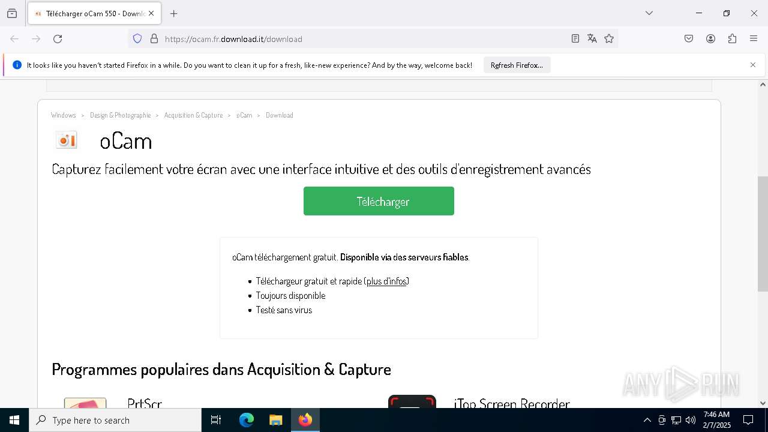Open Acquisition & Capture breadcrumb link
The width and height of the screenshot is (768, 432).
click(x=193, y=115)
